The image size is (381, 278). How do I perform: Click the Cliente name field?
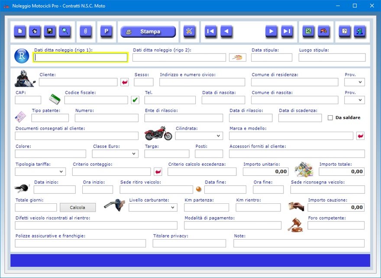[x=78, y=82]
